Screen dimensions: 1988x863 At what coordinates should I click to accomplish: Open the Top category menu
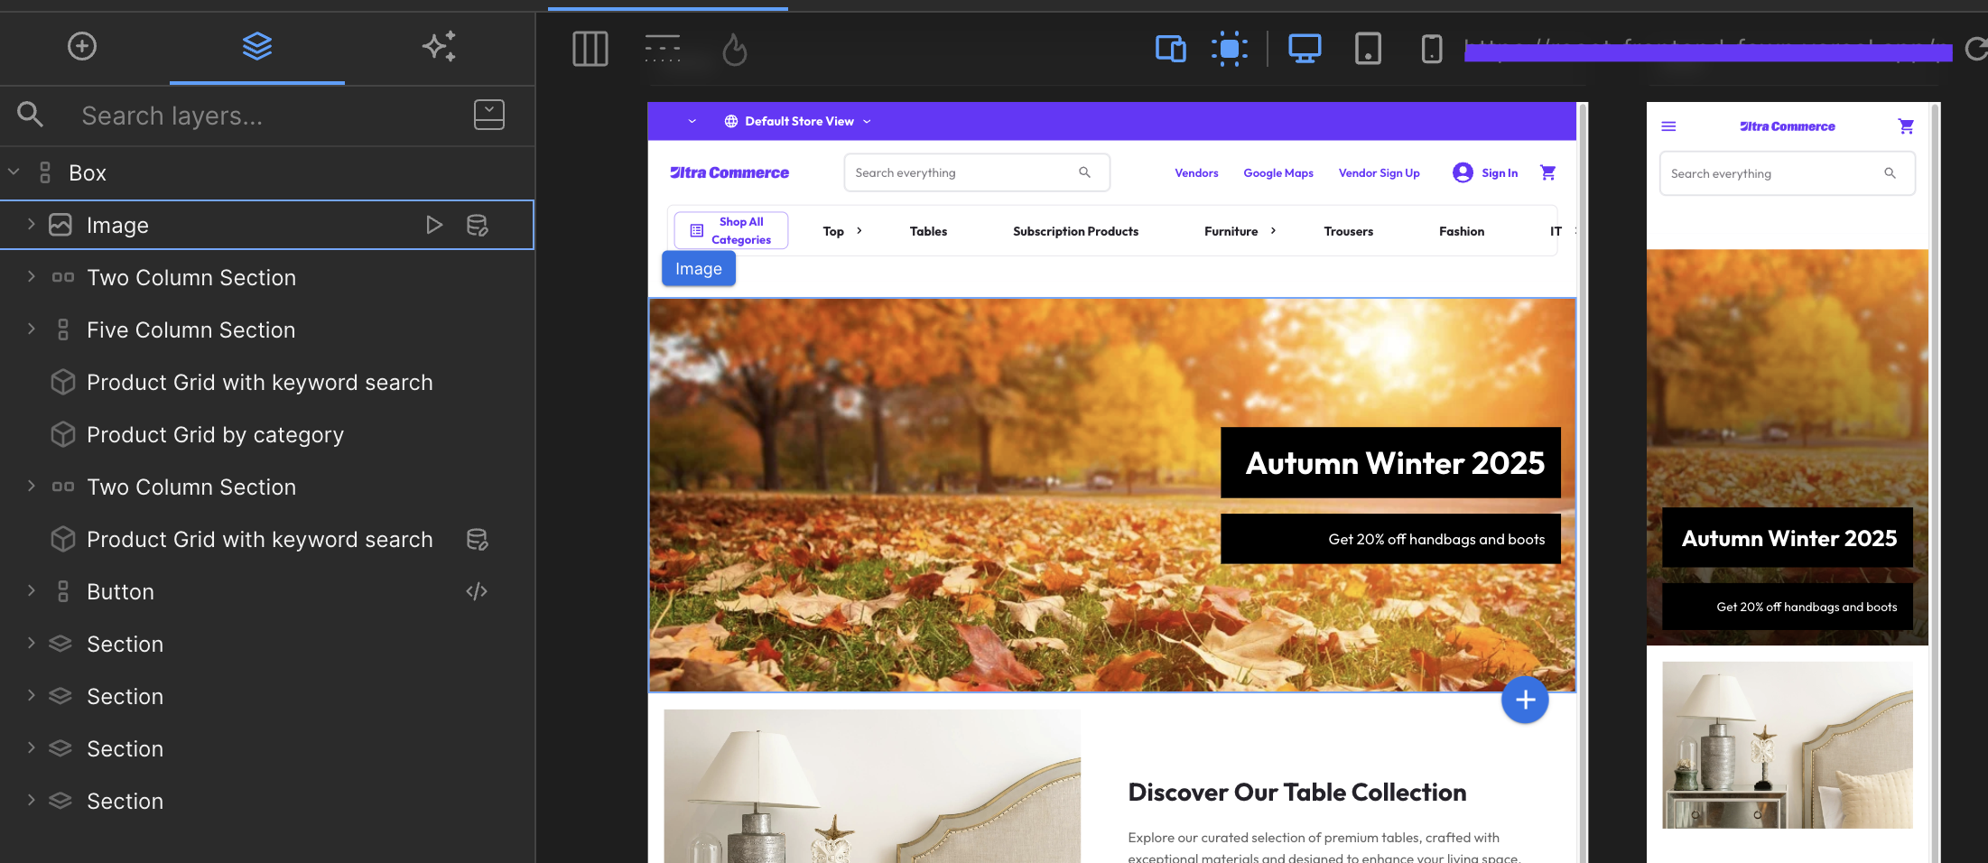click(842, 231)
